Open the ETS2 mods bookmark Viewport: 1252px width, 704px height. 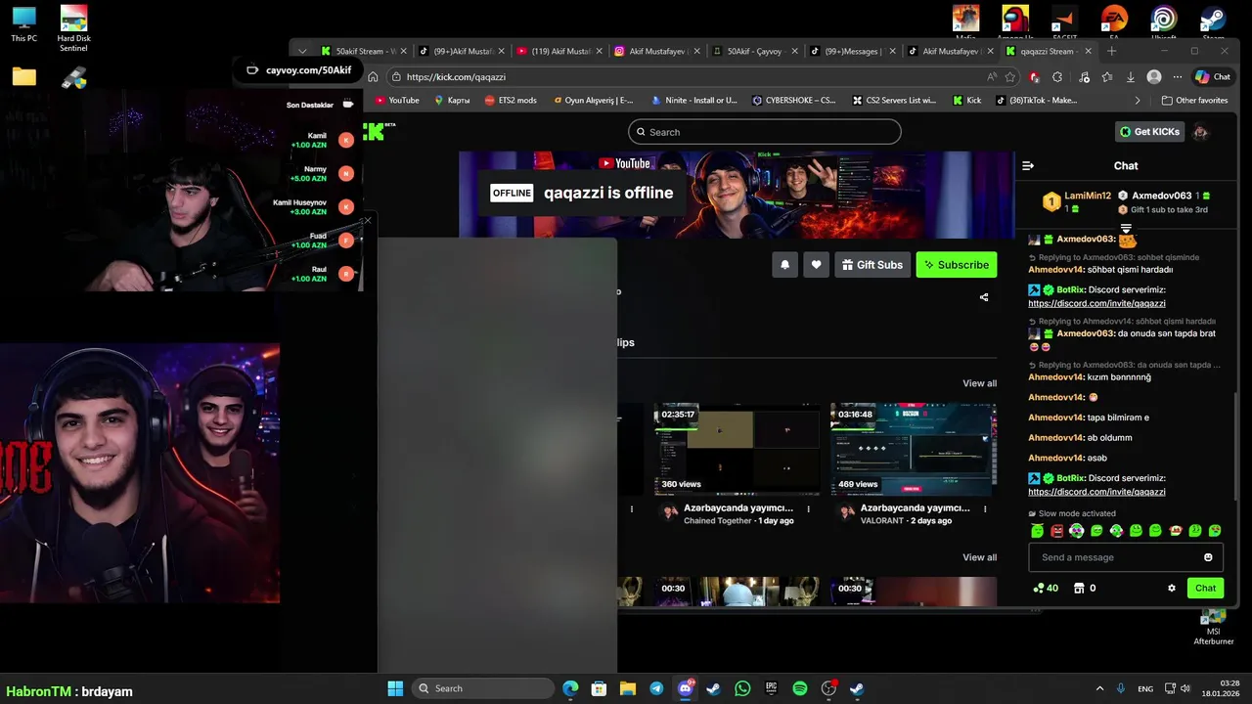[510, 100]
